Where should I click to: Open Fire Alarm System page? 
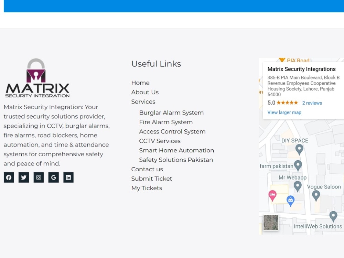(x=166, y=122)
